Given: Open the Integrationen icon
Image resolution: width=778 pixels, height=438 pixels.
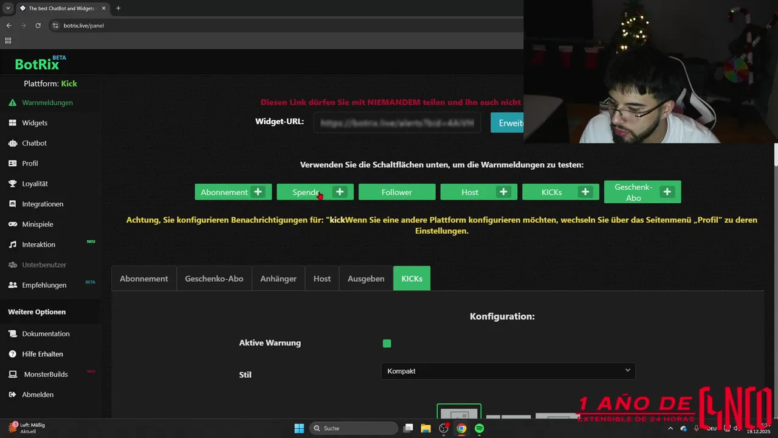Looking at the screenshot, I should point(13,204).
